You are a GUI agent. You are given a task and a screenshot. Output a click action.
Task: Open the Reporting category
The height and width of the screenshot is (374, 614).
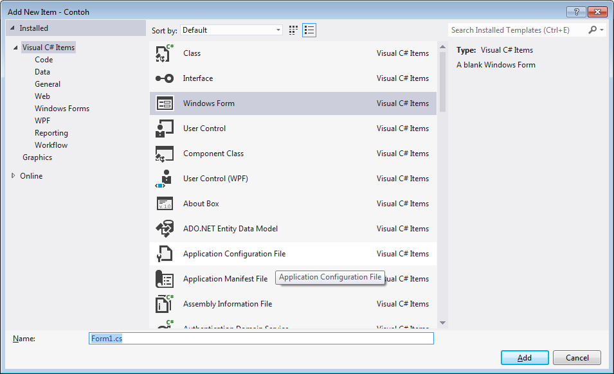(x=51, y=133)
